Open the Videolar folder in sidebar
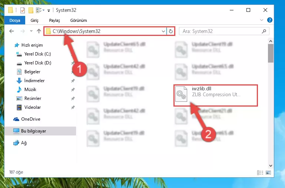Screen dimensions: 285x188 33,107
